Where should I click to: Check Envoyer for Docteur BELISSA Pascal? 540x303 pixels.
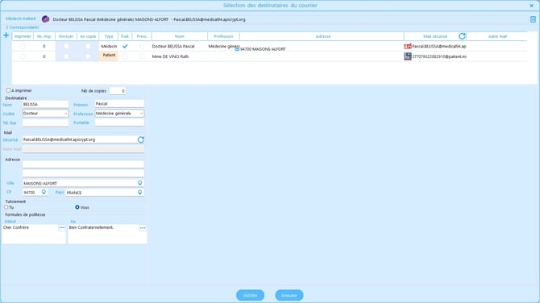[66, 46]
